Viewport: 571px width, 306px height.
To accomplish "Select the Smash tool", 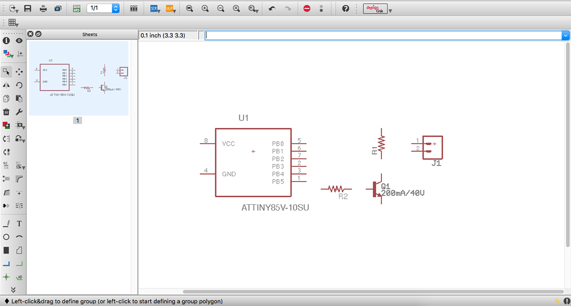I will 6,179.
